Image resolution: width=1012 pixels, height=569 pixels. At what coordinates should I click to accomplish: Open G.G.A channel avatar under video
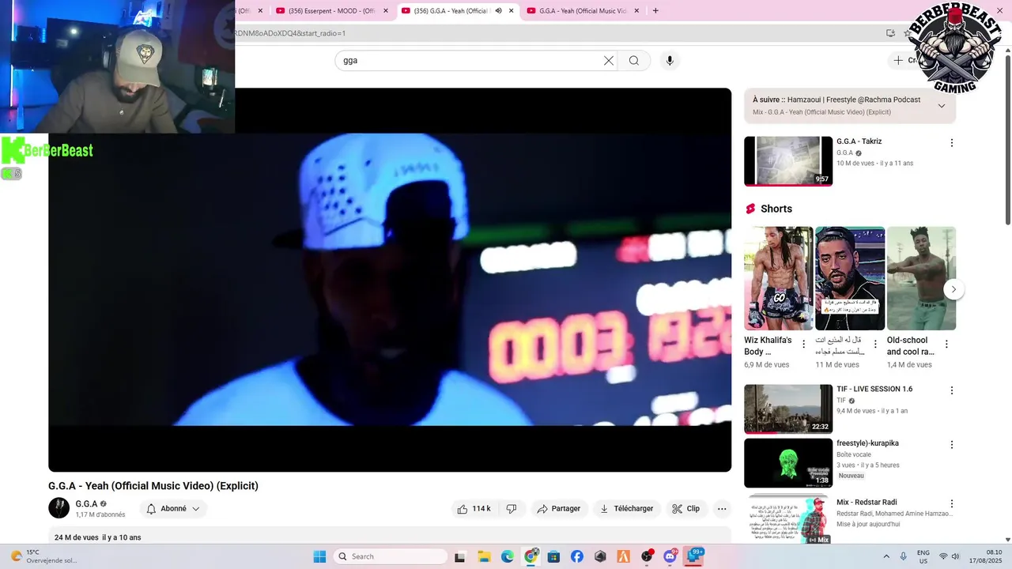click(59, 508)
